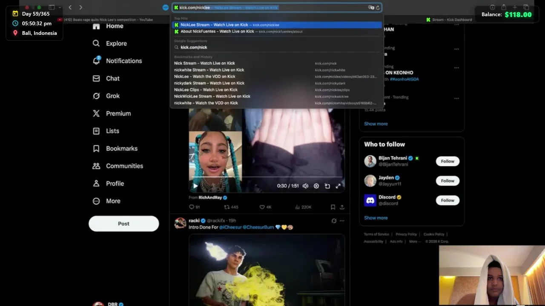Open the @CheesurBurn mention link
This screenshot has width=545, height=306.
tap(258, 227)
